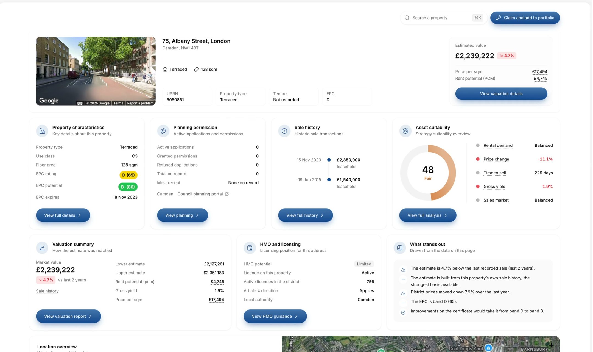593x352 pixels.
Task: Focus the Search a property field
Action: click(444, 18)
